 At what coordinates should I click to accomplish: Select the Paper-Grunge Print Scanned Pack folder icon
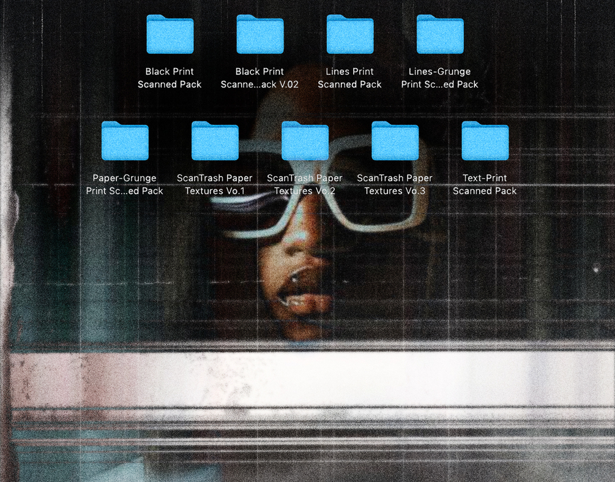click(x=125, y=140)
